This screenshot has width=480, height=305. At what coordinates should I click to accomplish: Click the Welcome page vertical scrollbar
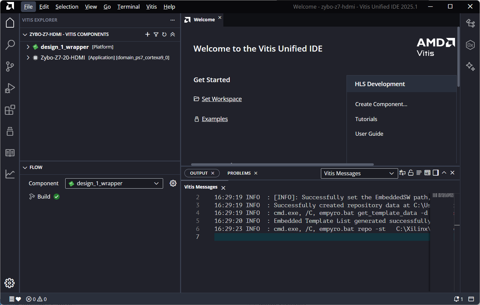coord(458,57)
